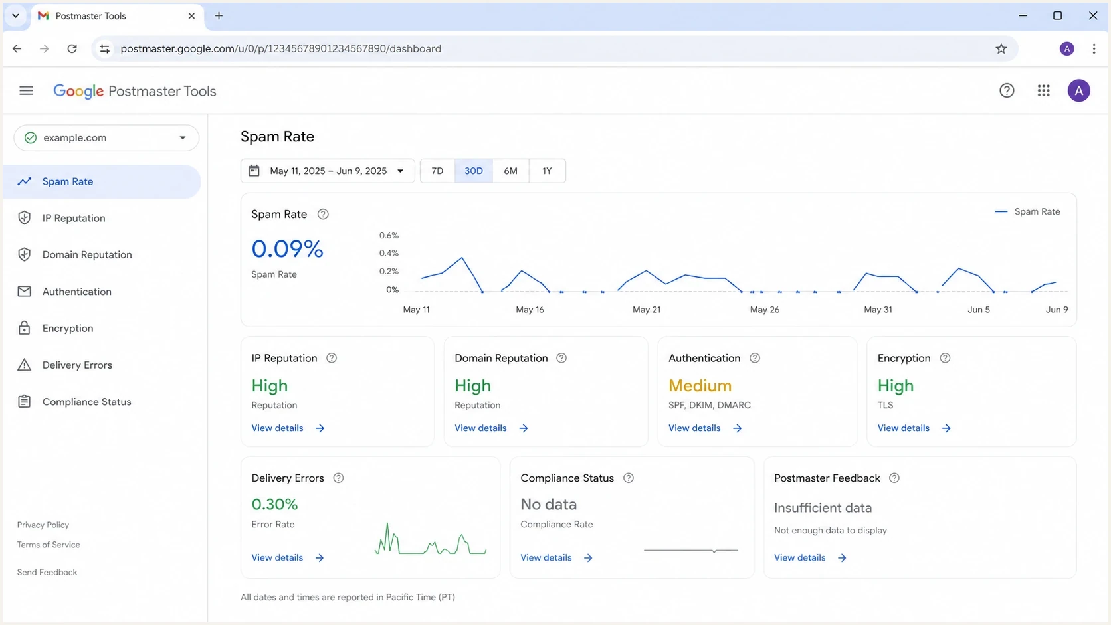Show help for Postmaster Feedback card
The image size is (1111, 625).
click(x=894, y=478)
